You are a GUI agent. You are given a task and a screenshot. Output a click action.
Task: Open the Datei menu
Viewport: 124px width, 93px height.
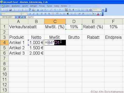click(x=7, y=6)
